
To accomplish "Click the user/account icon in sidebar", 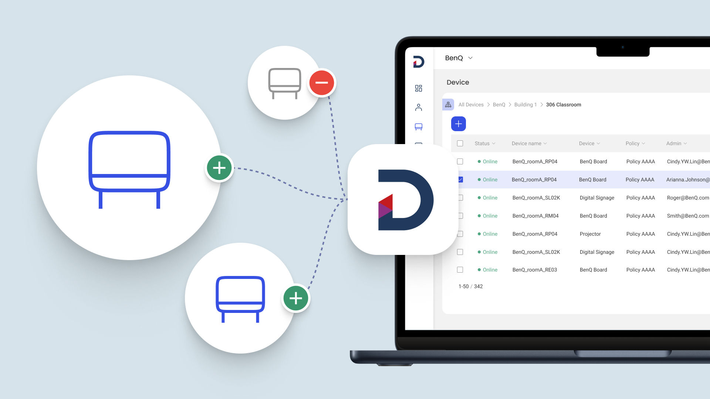I will click(x=418, y=108).
